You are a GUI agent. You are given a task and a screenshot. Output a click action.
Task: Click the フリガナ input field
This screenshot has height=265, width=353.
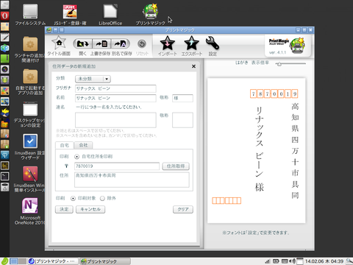point(115,88)
